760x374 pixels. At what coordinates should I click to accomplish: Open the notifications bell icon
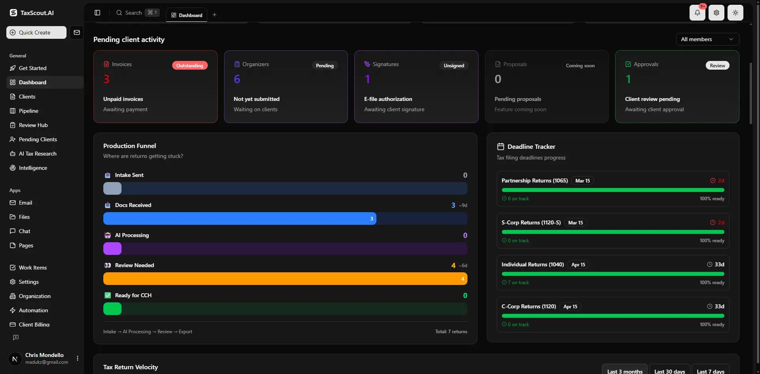coord(697,13)
